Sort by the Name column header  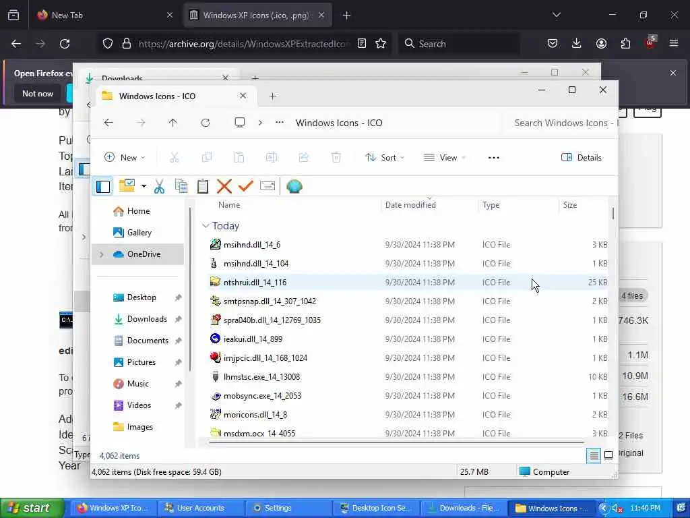tap(229, 205)
